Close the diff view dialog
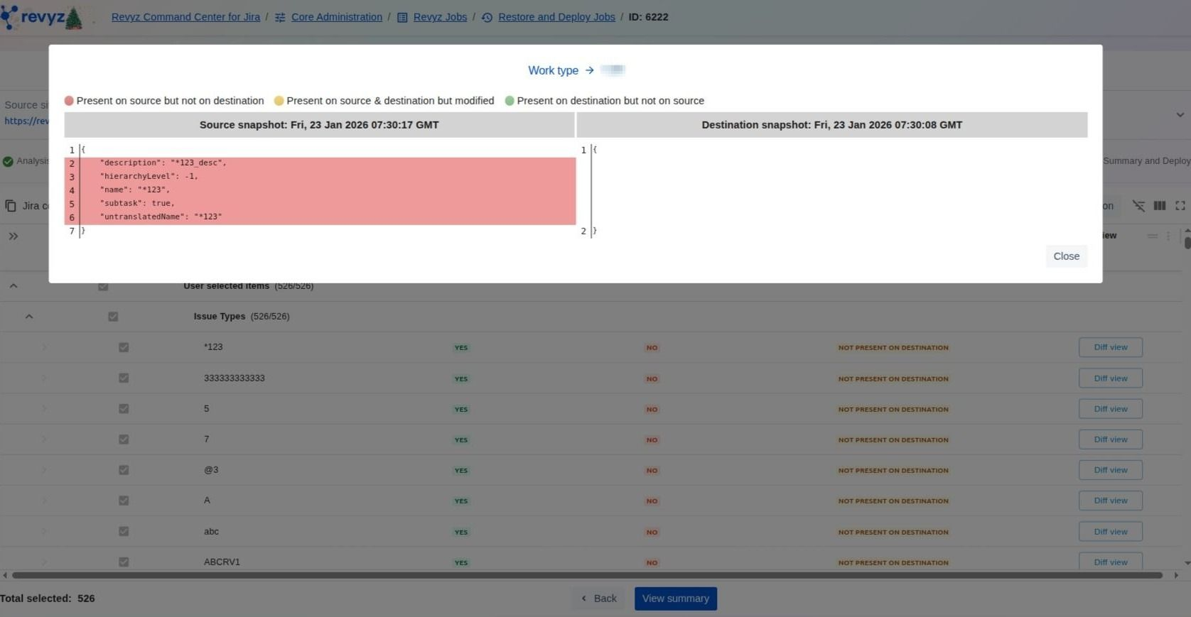This screenshot has width=1191, height=617. click(1066, 256)
